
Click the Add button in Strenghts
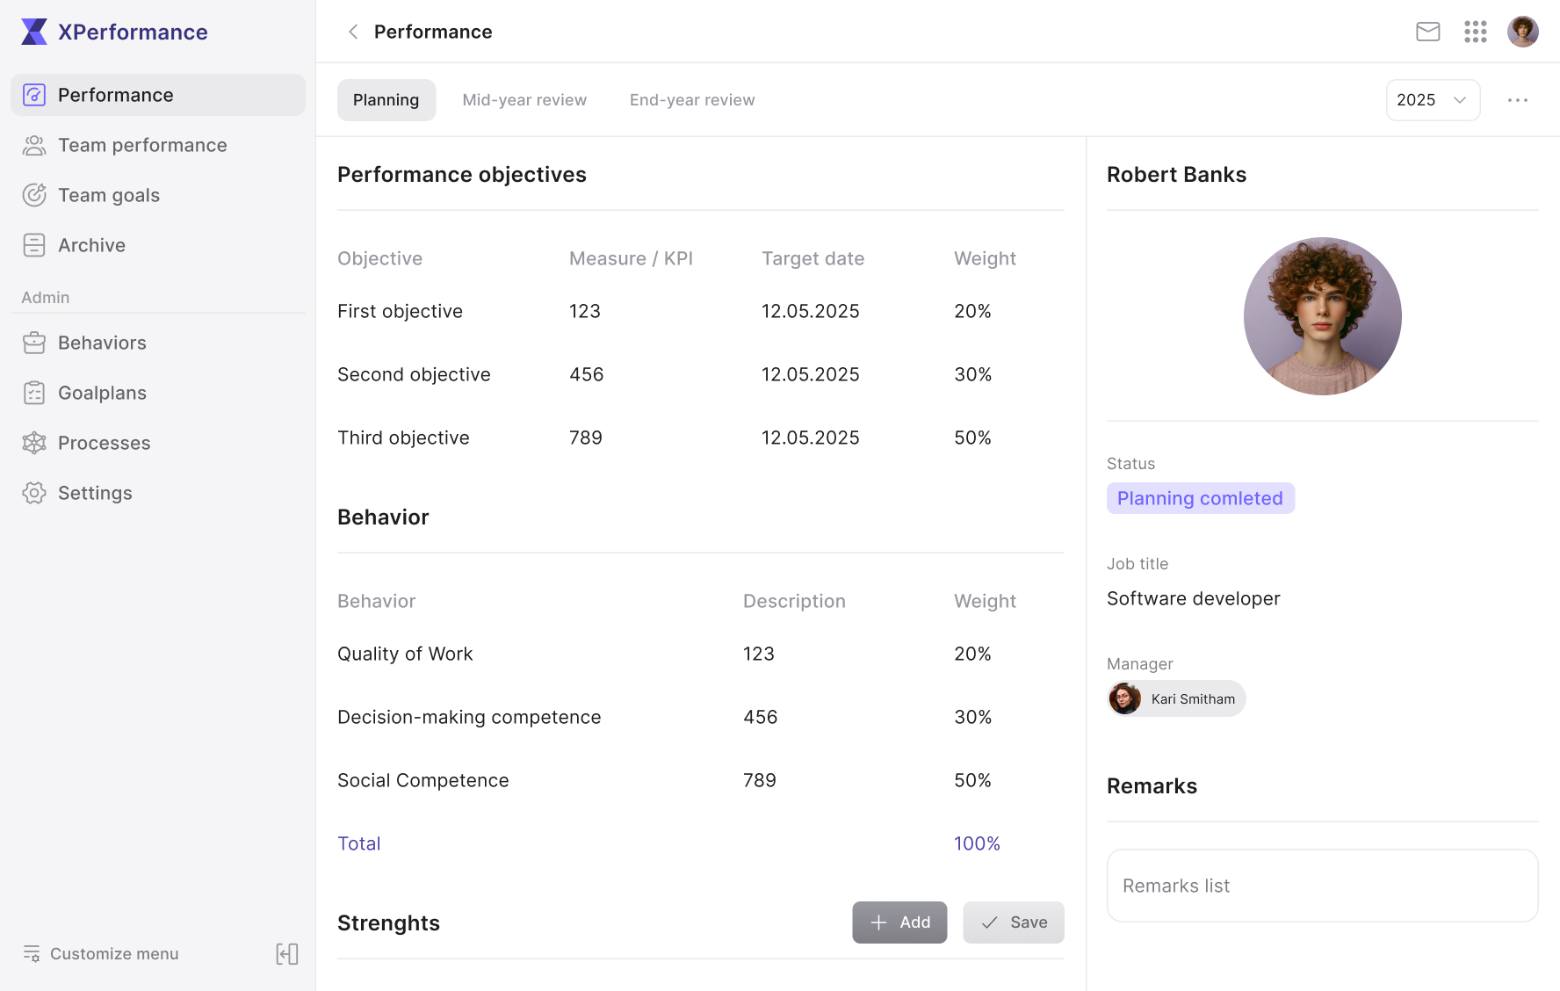coord(899,922)
